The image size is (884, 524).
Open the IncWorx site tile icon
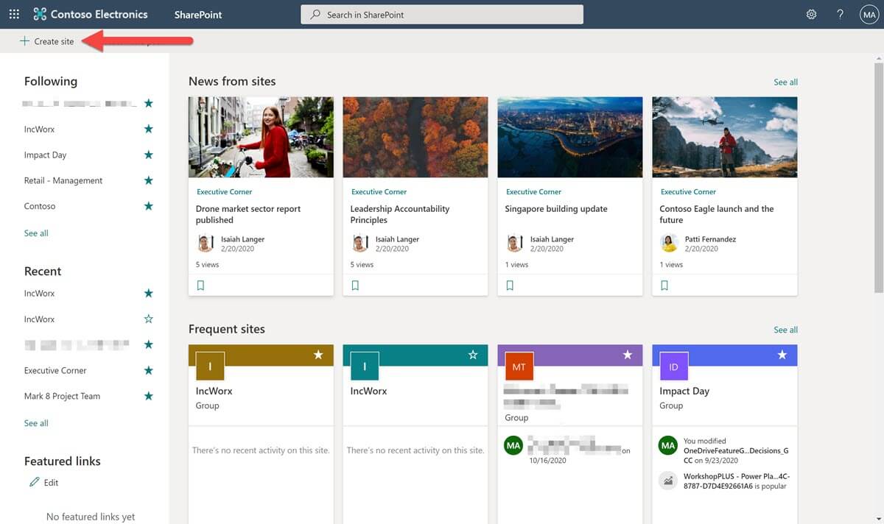(x=209, y=366)
